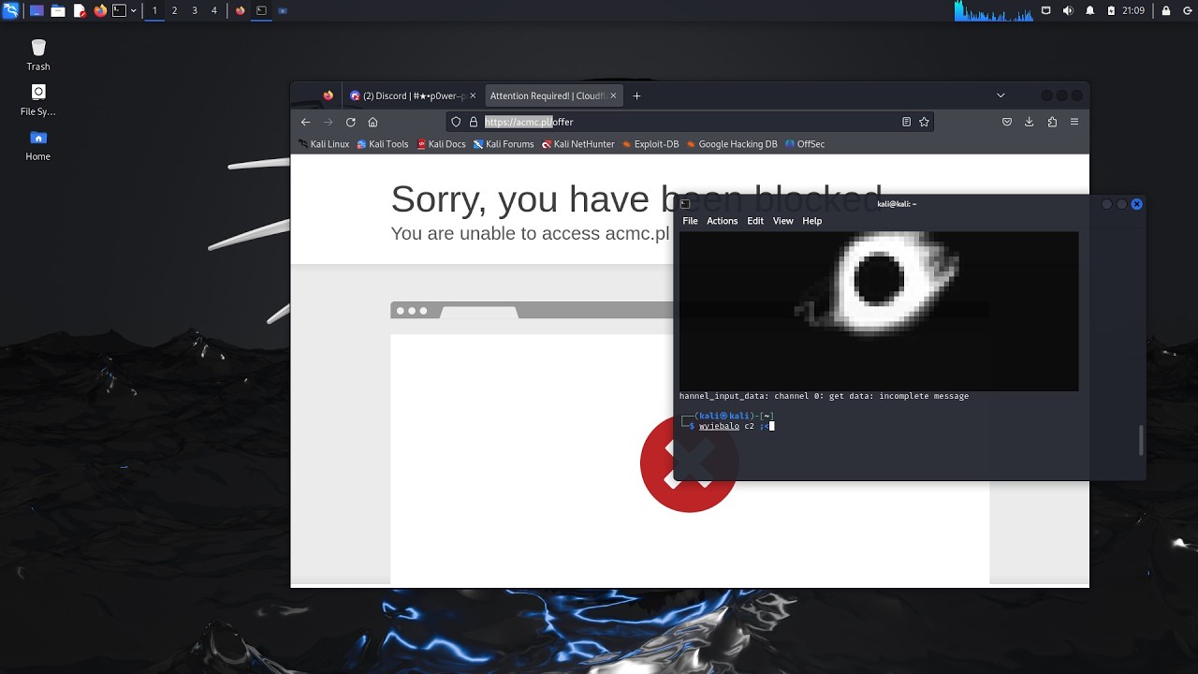
Task: Click the terminal window scrollbar
Action: 1140,440
